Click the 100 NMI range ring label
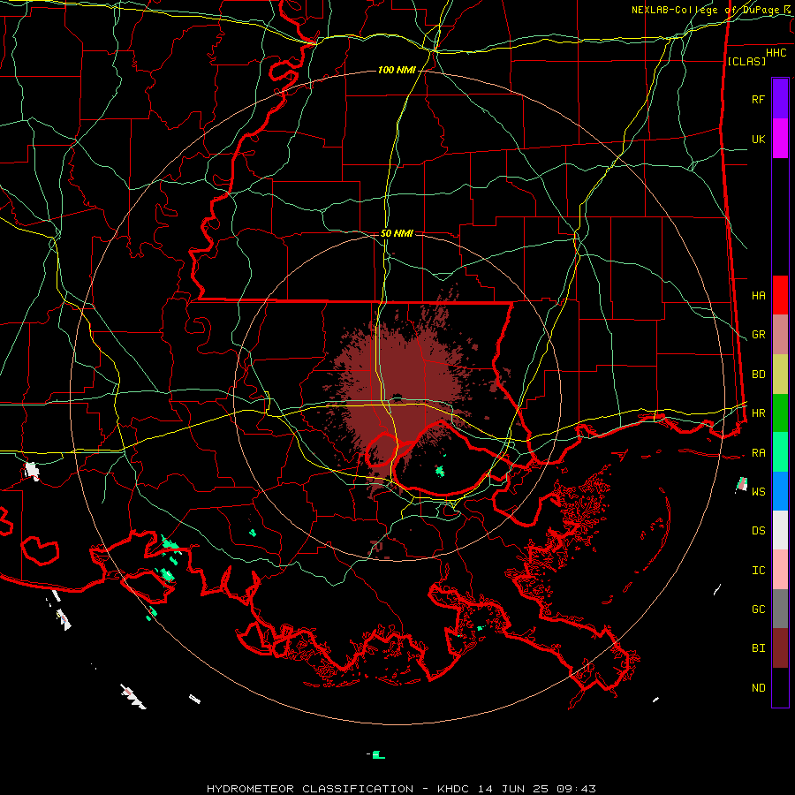This screenshot has width=795, height=795. point(397,70)
